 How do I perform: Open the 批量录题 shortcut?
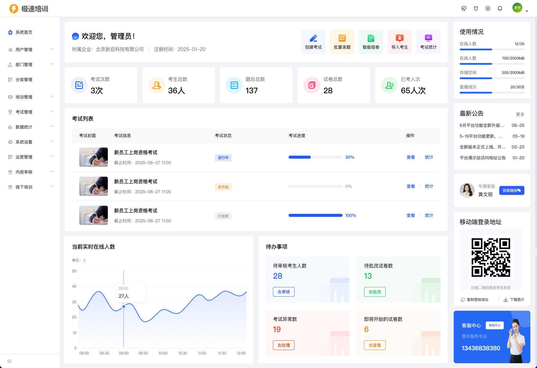tap(342, 38)
